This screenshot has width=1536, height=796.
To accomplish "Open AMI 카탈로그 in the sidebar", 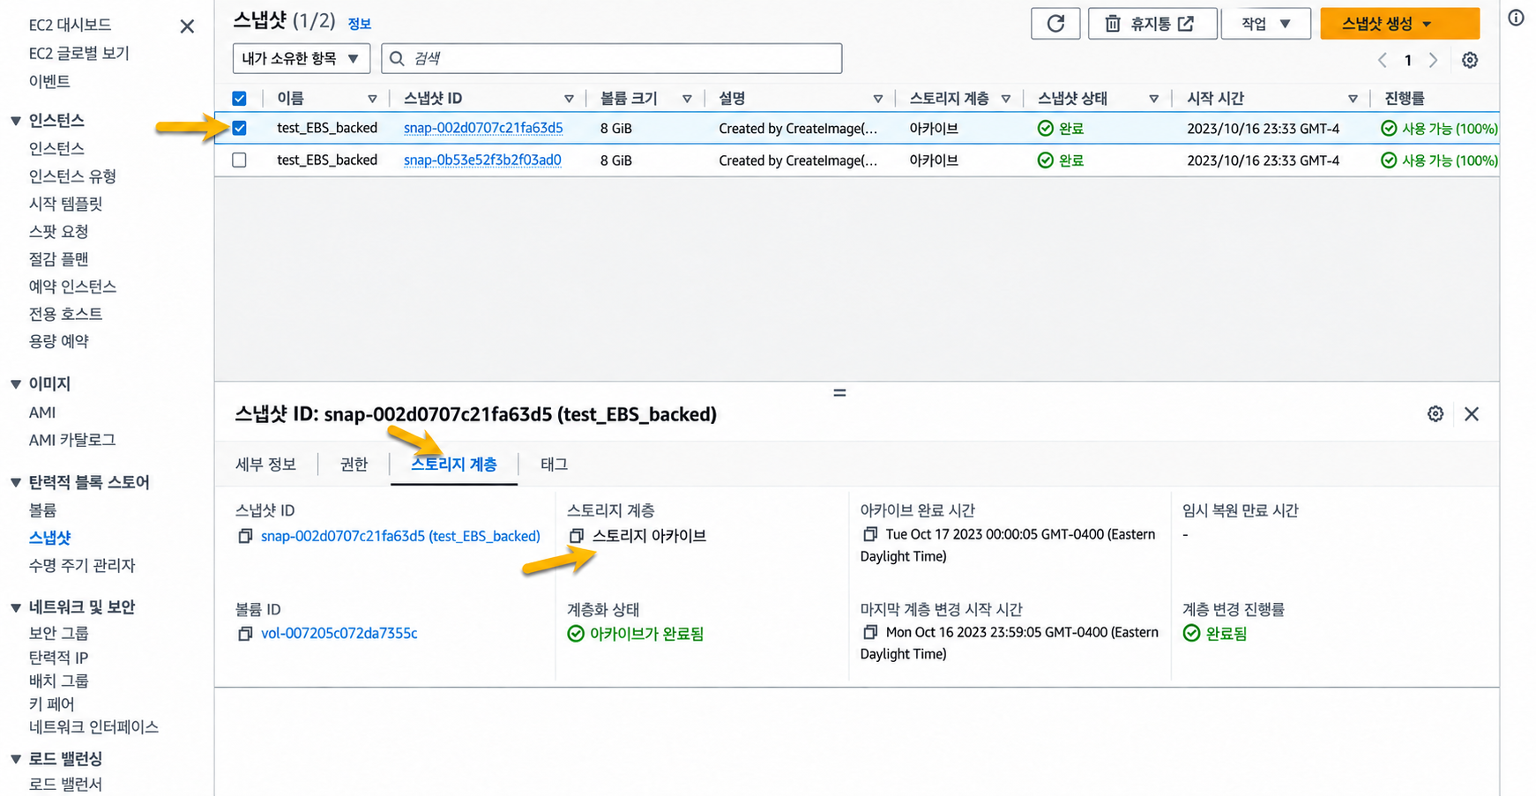I will click(x=72, y=440).
